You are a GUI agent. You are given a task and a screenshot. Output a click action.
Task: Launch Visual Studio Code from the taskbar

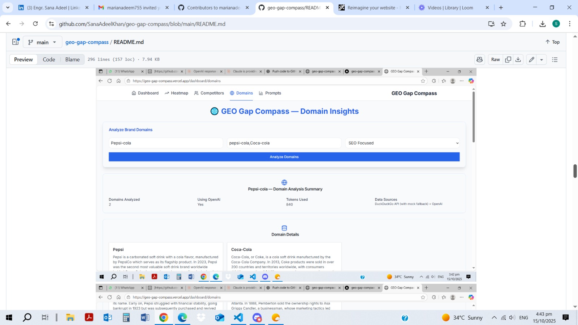238,317
